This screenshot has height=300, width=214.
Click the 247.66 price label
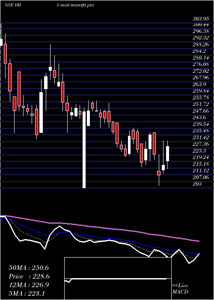pos(201,111)
